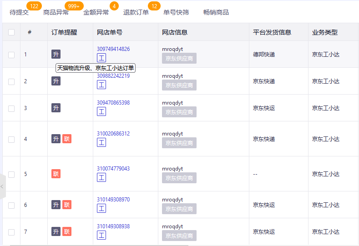Click the 升 reminder icon in row 7
Screen dimensions: 359x246
[x=56, y=231]
